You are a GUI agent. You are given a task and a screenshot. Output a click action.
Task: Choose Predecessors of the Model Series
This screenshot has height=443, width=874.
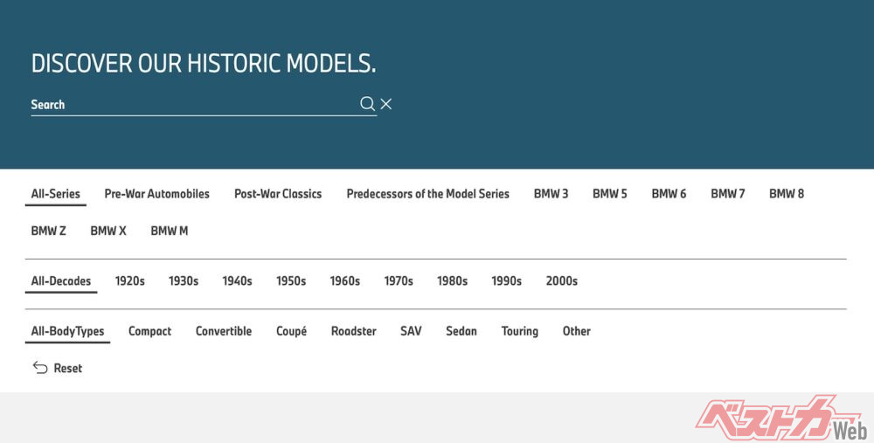tap(427, 194)
